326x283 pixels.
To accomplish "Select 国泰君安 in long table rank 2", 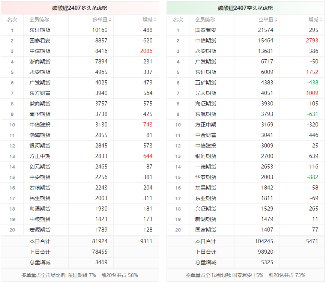I will point(40,41).
